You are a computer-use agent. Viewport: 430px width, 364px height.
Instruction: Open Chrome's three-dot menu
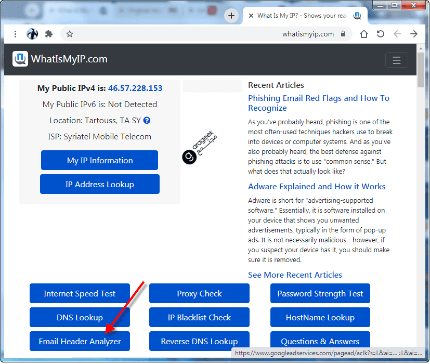pyautogui.click(x=16, y=34)
